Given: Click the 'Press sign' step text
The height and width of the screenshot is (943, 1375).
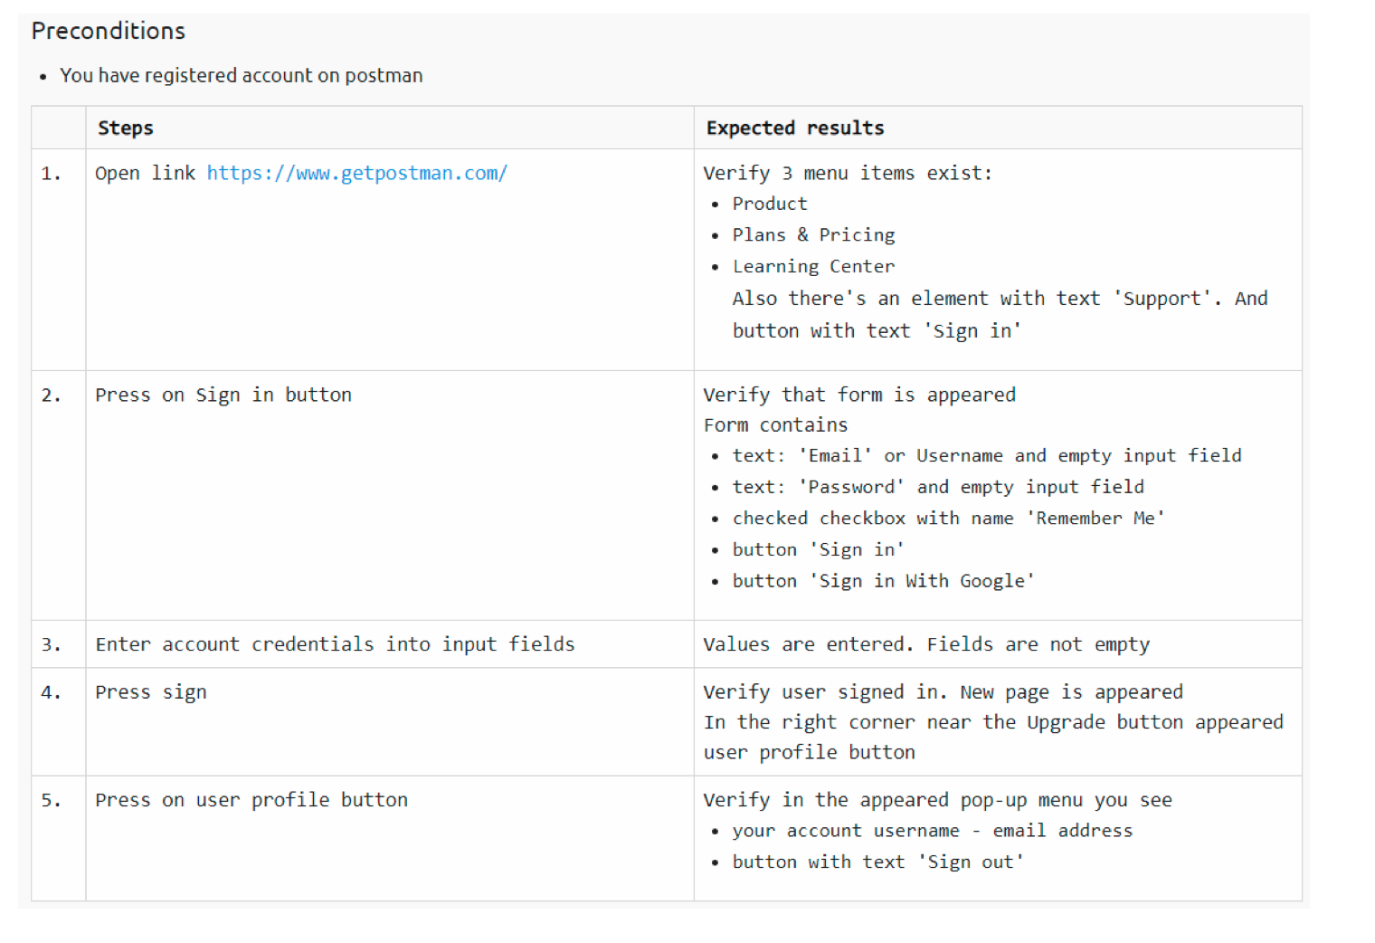Looking at the screenshot, I should 151,692.
